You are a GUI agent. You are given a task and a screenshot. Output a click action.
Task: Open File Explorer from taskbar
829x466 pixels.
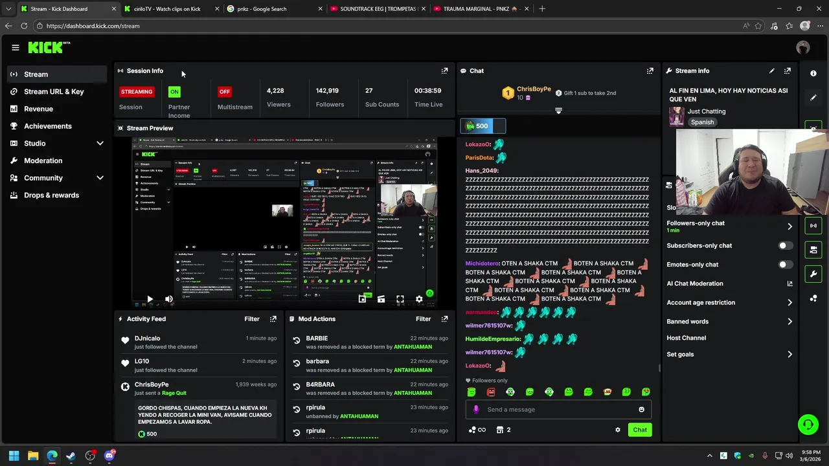[33, 456]
